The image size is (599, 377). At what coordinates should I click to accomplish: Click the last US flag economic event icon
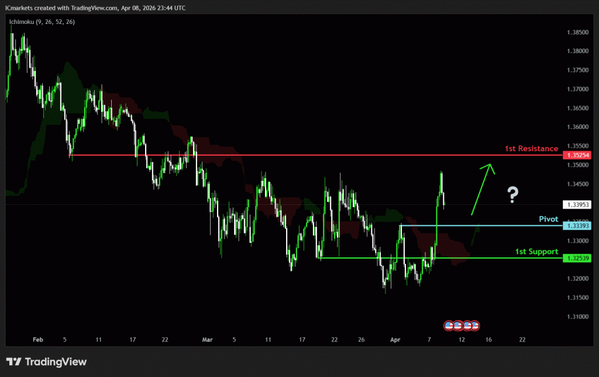click(x=476, y=324)
